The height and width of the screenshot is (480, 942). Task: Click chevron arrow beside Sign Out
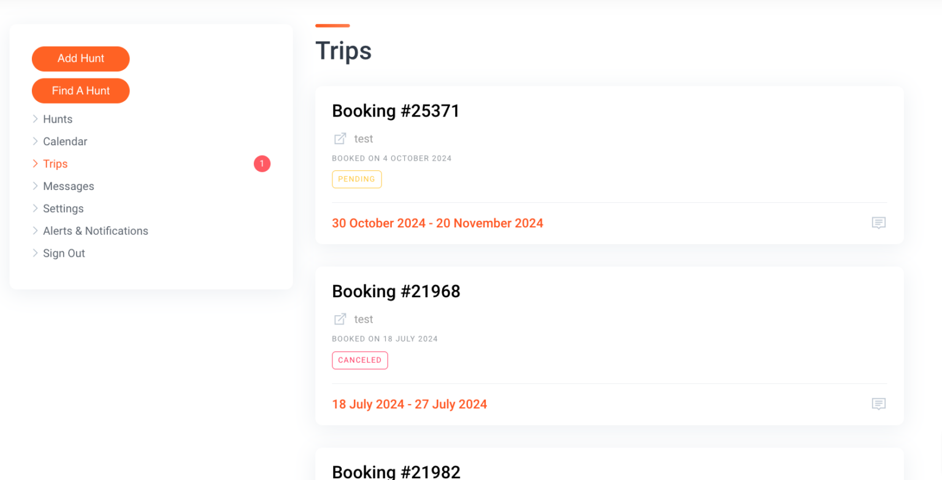click(36, 253)
